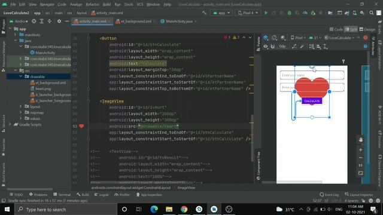Zoom in with the plus icon in design view
Viewport: 383px width, 215px height.
pos(360,150)
